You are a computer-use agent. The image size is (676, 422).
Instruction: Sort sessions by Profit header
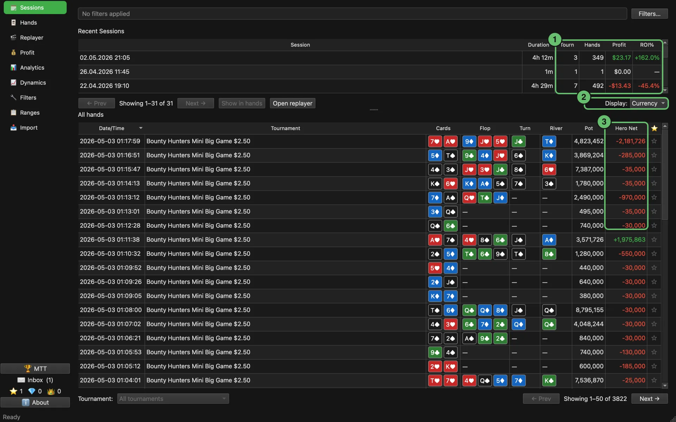coord(619,45)
